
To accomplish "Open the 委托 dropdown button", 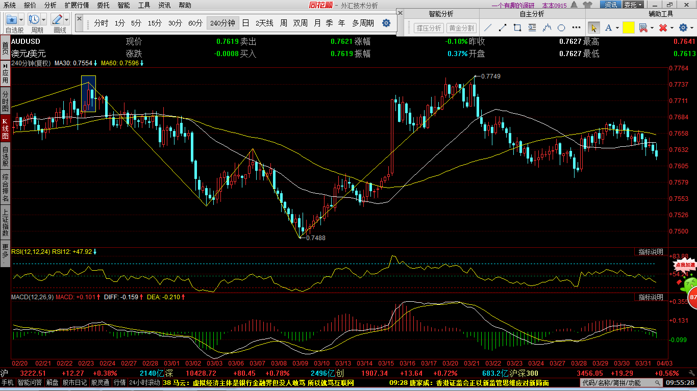I will point(634,5).
